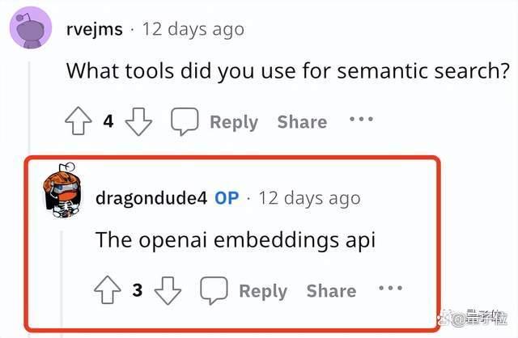Screen dimensions: 518x338
Task: Open dragondude4's avatar image
Action: click(62, 191)
